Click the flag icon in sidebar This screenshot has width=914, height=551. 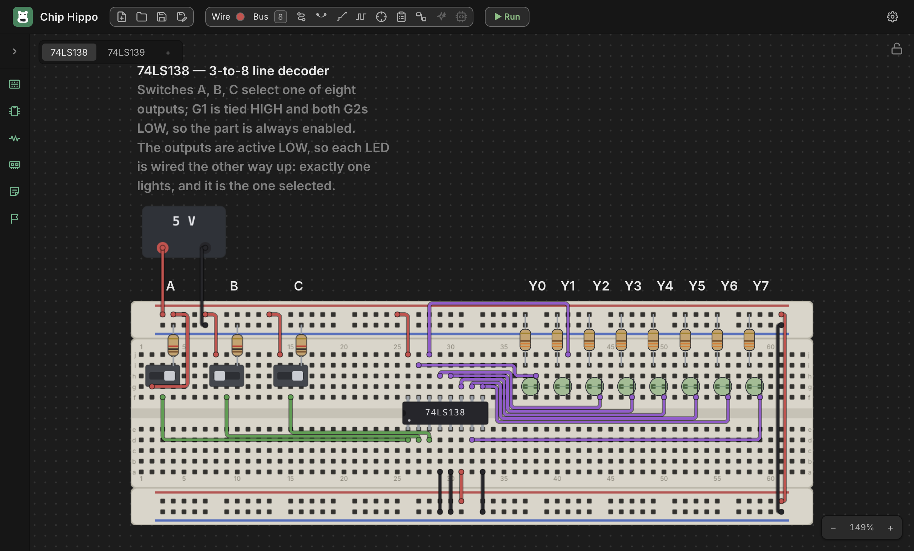(x=15, y=219)
